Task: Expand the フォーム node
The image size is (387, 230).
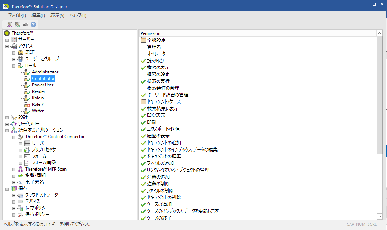Action: [21, 156]
